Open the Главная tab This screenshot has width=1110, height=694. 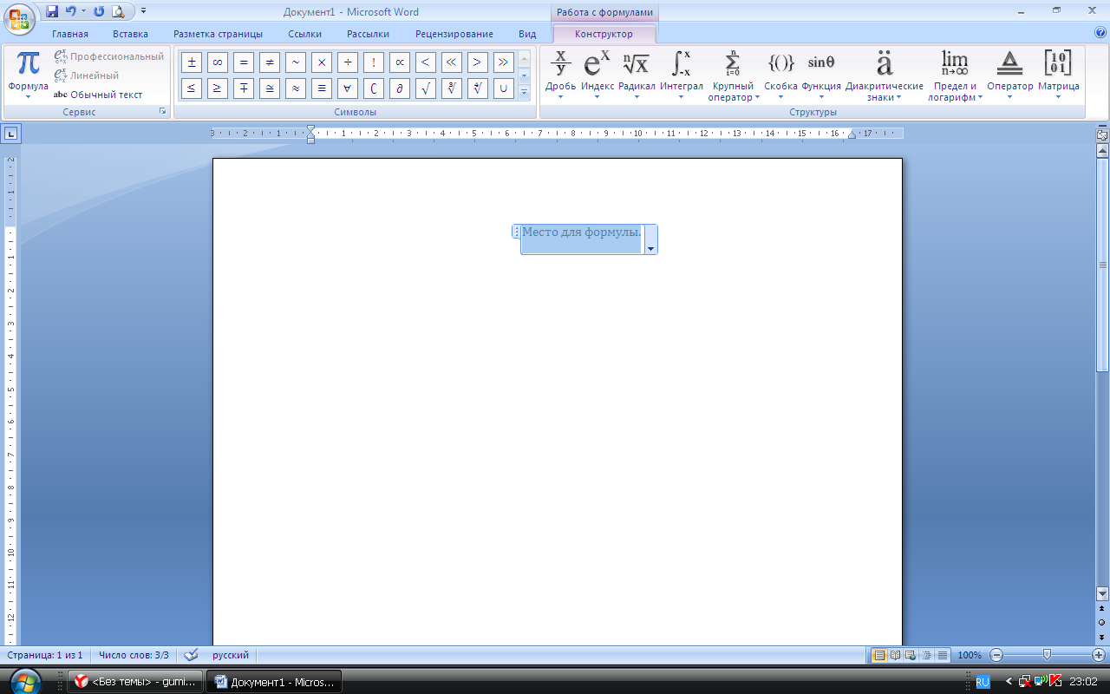coord(70,34)
